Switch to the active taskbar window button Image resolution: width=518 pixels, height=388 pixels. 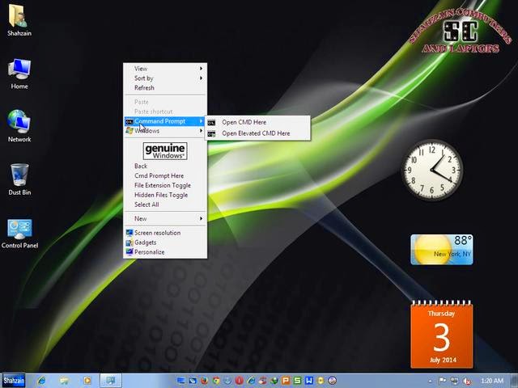(111, 381)
